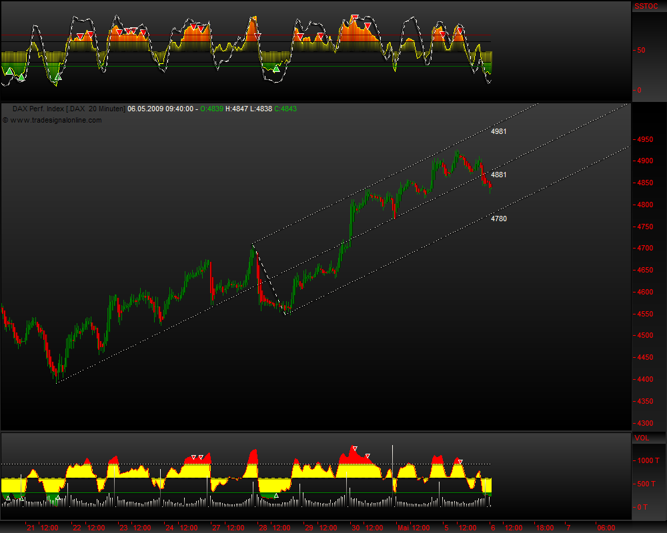Click the VOL indicator label
The height and width of the screenshot is (533, 667).
(x=642, y=438)
